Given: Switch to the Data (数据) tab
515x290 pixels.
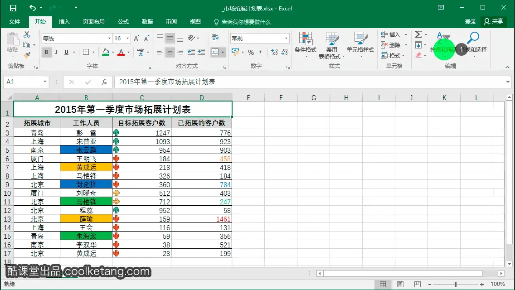Looking at the screenshot, I should 147,22.
